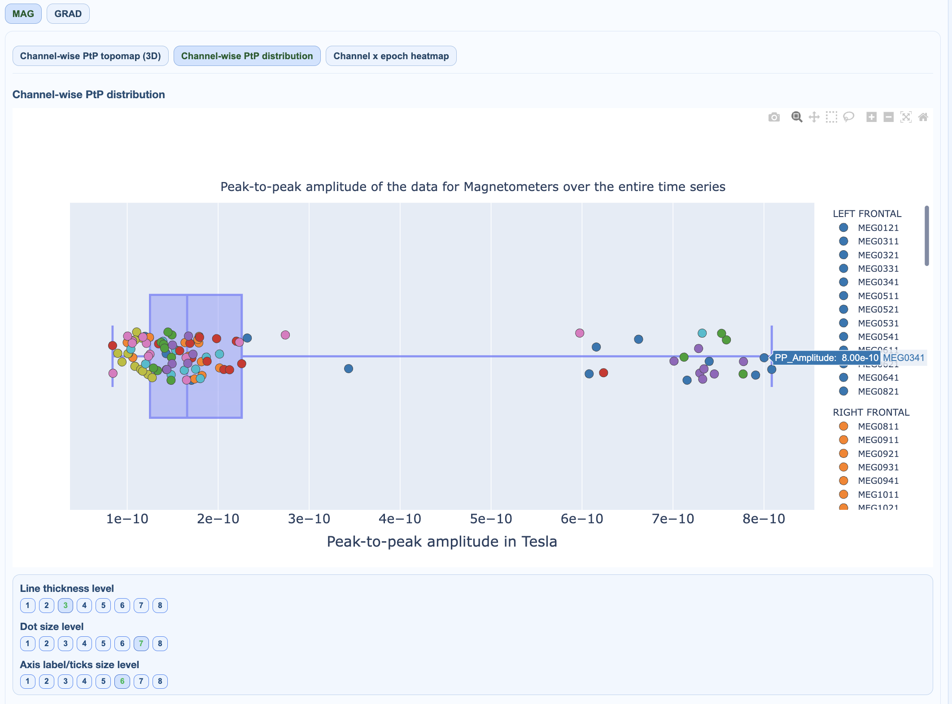Click the Zoom in plus icon
The height and width of the screenshot is (704, 952).
tap(871, 117)
